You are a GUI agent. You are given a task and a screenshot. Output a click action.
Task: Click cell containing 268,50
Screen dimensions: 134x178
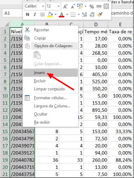(x=96, y=53)
